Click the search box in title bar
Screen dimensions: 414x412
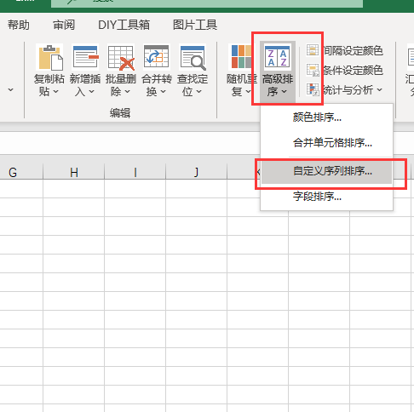[207, 3]
